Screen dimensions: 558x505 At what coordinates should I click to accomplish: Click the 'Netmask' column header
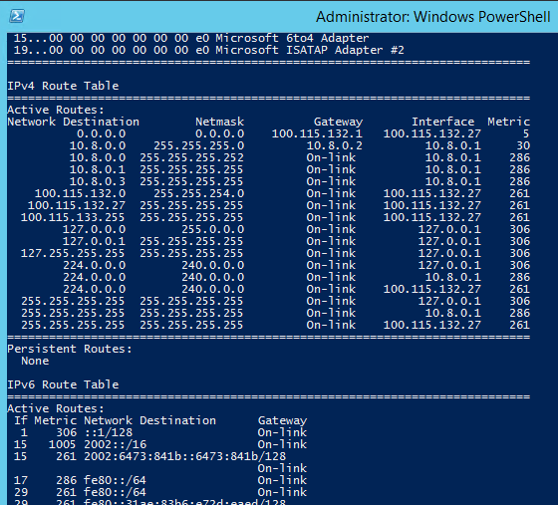(x=220, y=122)
